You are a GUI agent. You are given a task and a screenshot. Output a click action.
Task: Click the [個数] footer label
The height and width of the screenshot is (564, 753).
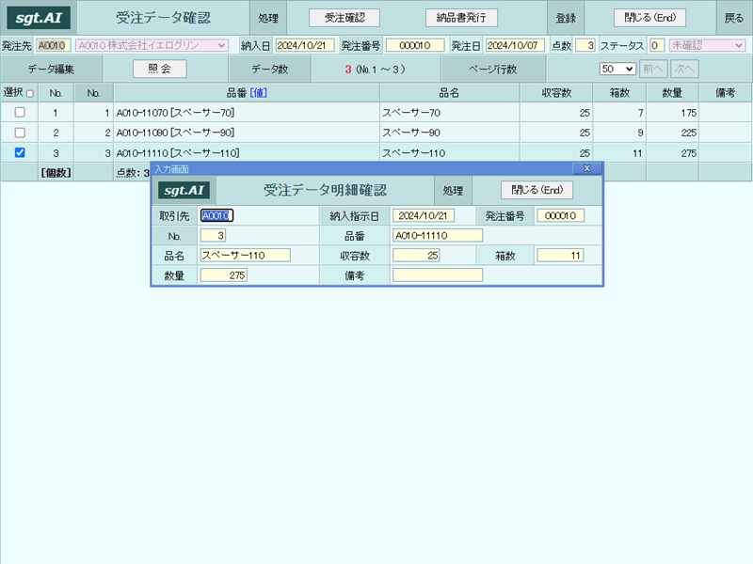click(x=56, y=173)
